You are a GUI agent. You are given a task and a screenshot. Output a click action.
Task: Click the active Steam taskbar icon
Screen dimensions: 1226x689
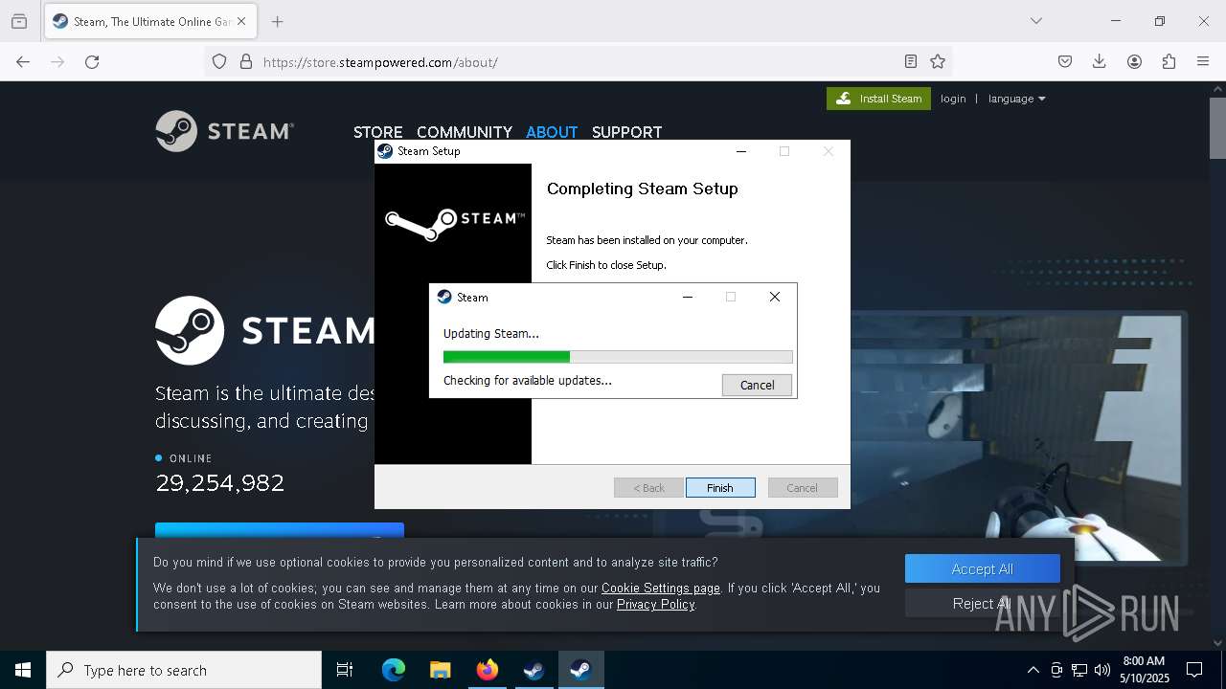coord(580,670)
